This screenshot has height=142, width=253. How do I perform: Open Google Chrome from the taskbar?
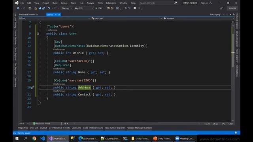[34, 138]
